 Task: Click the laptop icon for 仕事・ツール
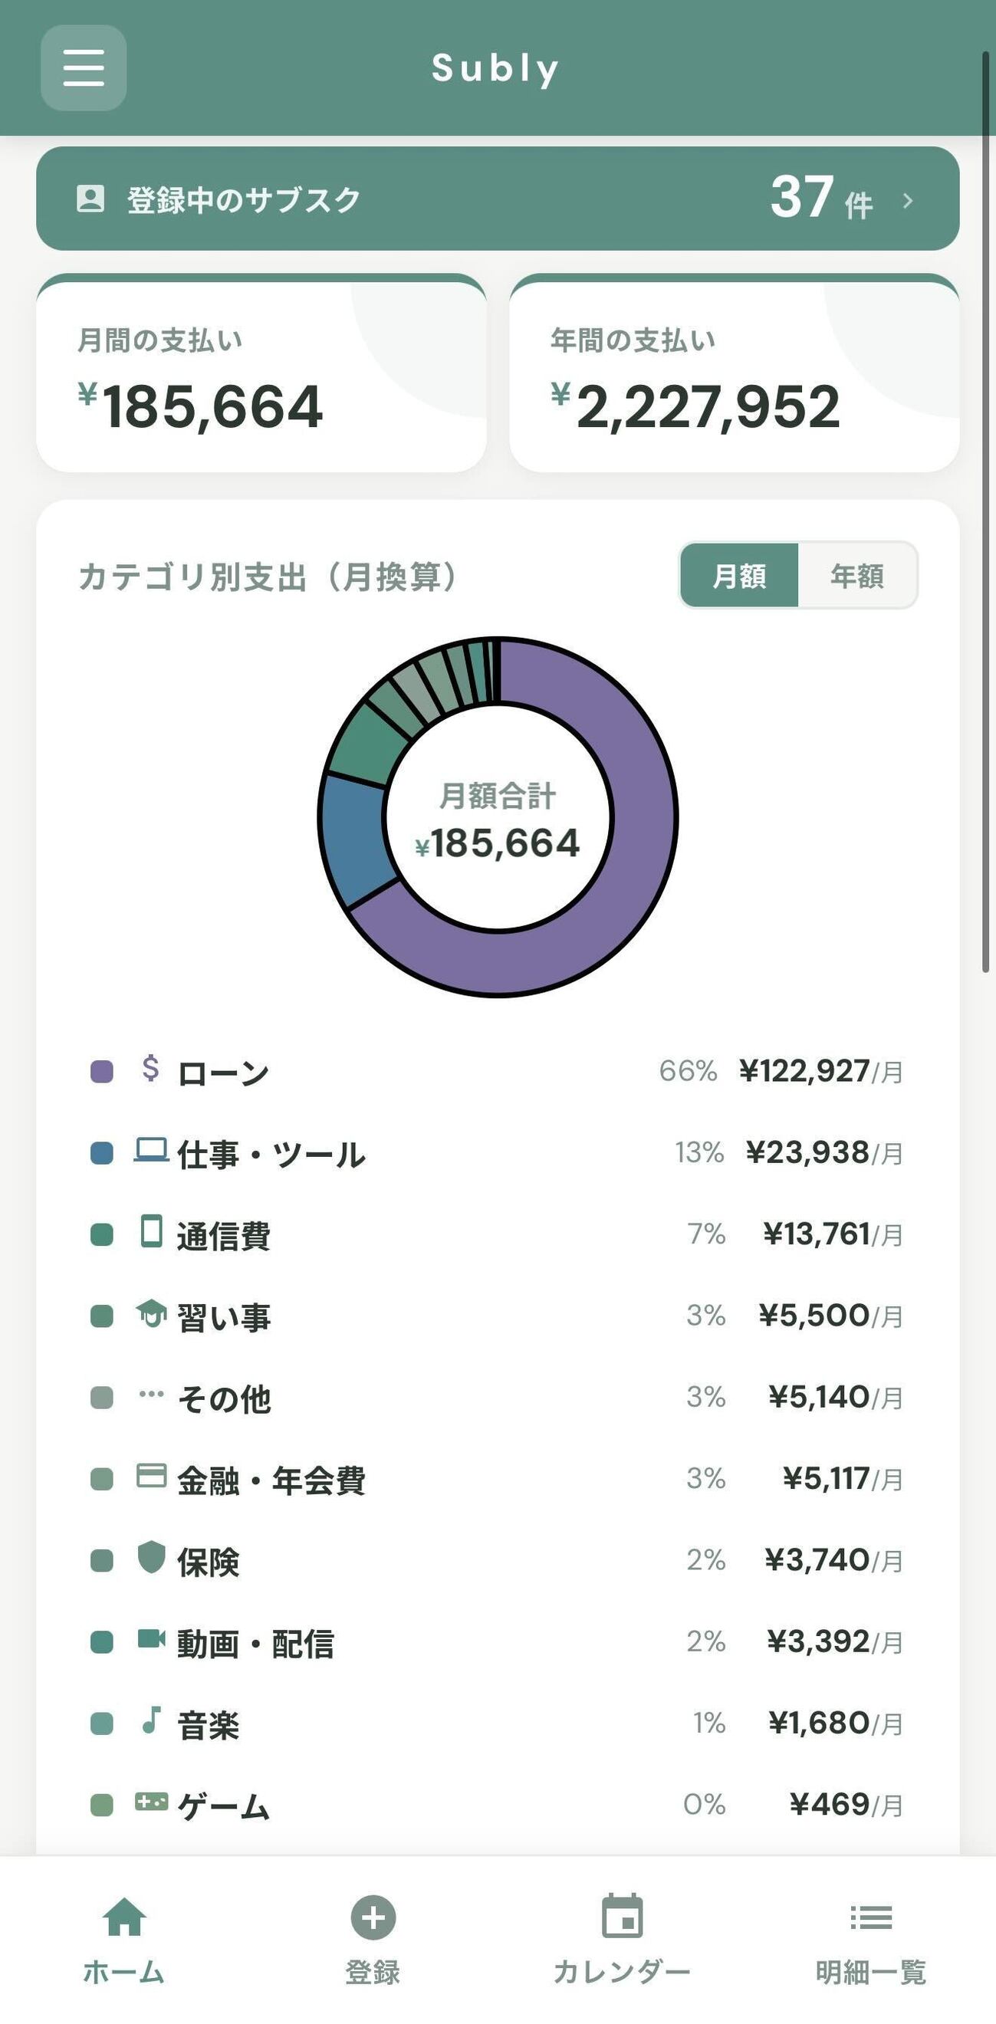click(x=151, y=1150)
